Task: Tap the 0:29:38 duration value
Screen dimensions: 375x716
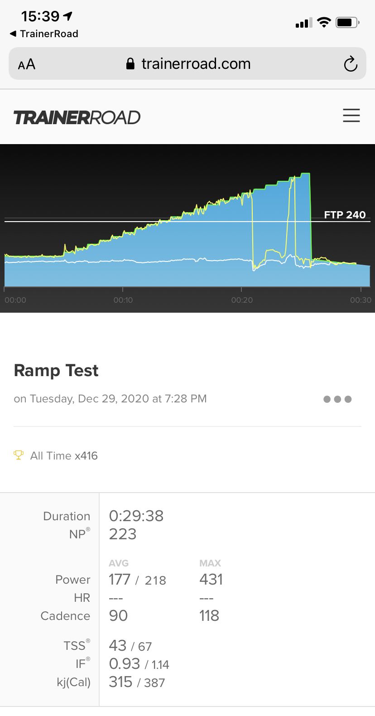Action: pos(136,516)
